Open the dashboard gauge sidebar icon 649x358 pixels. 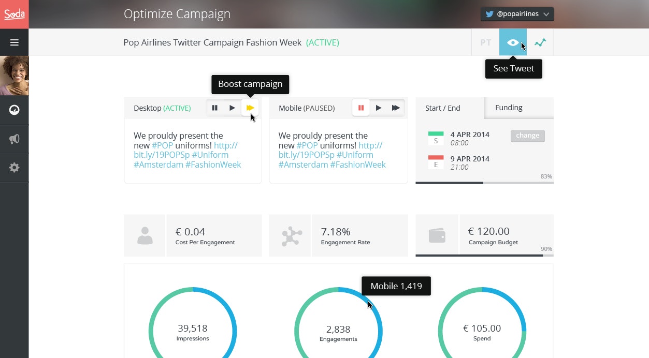click(15, 110)
